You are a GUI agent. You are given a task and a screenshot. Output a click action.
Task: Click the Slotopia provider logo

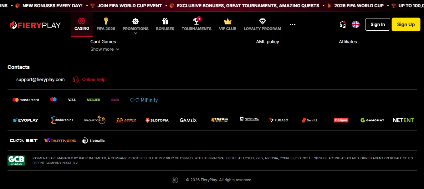click(x=157, y=120)
